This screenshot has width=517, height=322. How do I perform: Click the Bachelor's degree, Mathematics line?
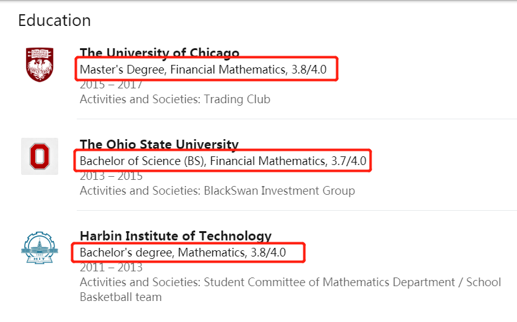pyautogui.click(x=162, y=252)
